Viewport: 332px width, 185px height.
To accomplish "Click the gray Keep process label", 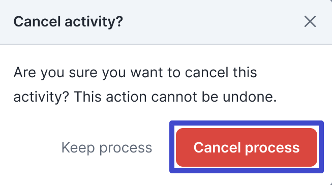I will coord(107,148).
